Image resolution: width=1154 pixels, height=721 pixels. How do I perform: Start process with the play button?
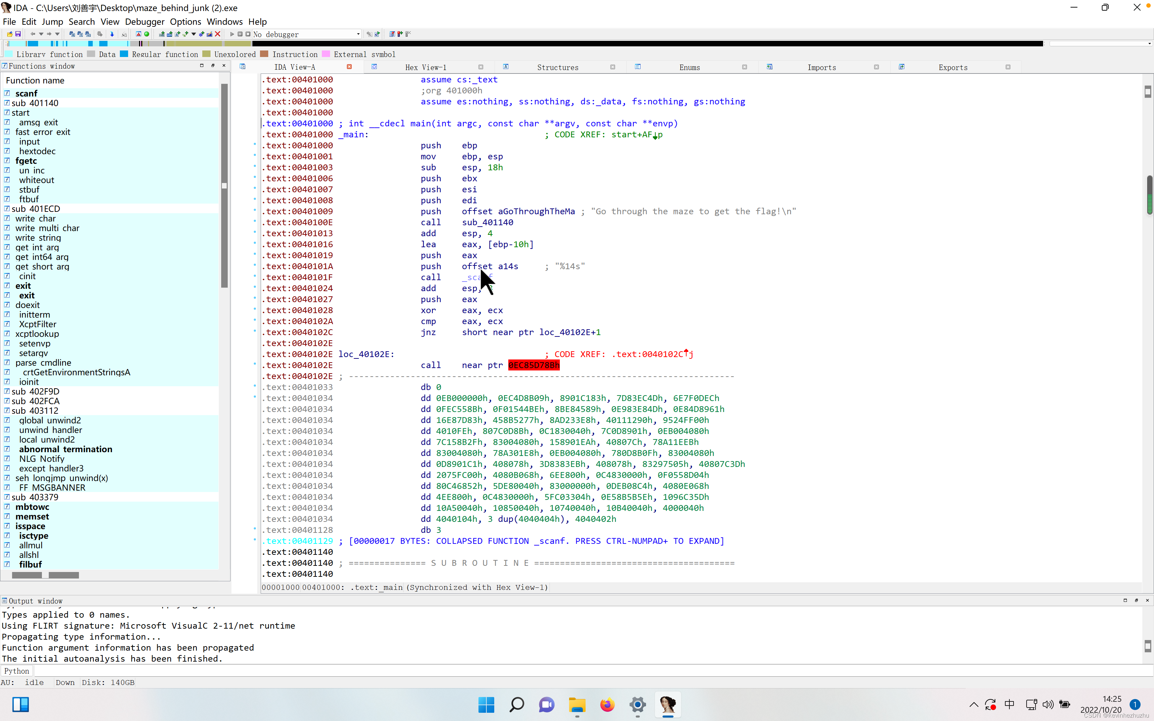pyautogui.click(x=232, y=34)
